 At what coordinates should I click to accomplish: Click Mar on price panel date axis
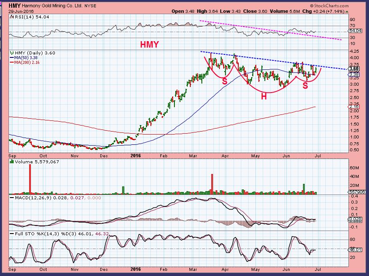tap(193, 156)
